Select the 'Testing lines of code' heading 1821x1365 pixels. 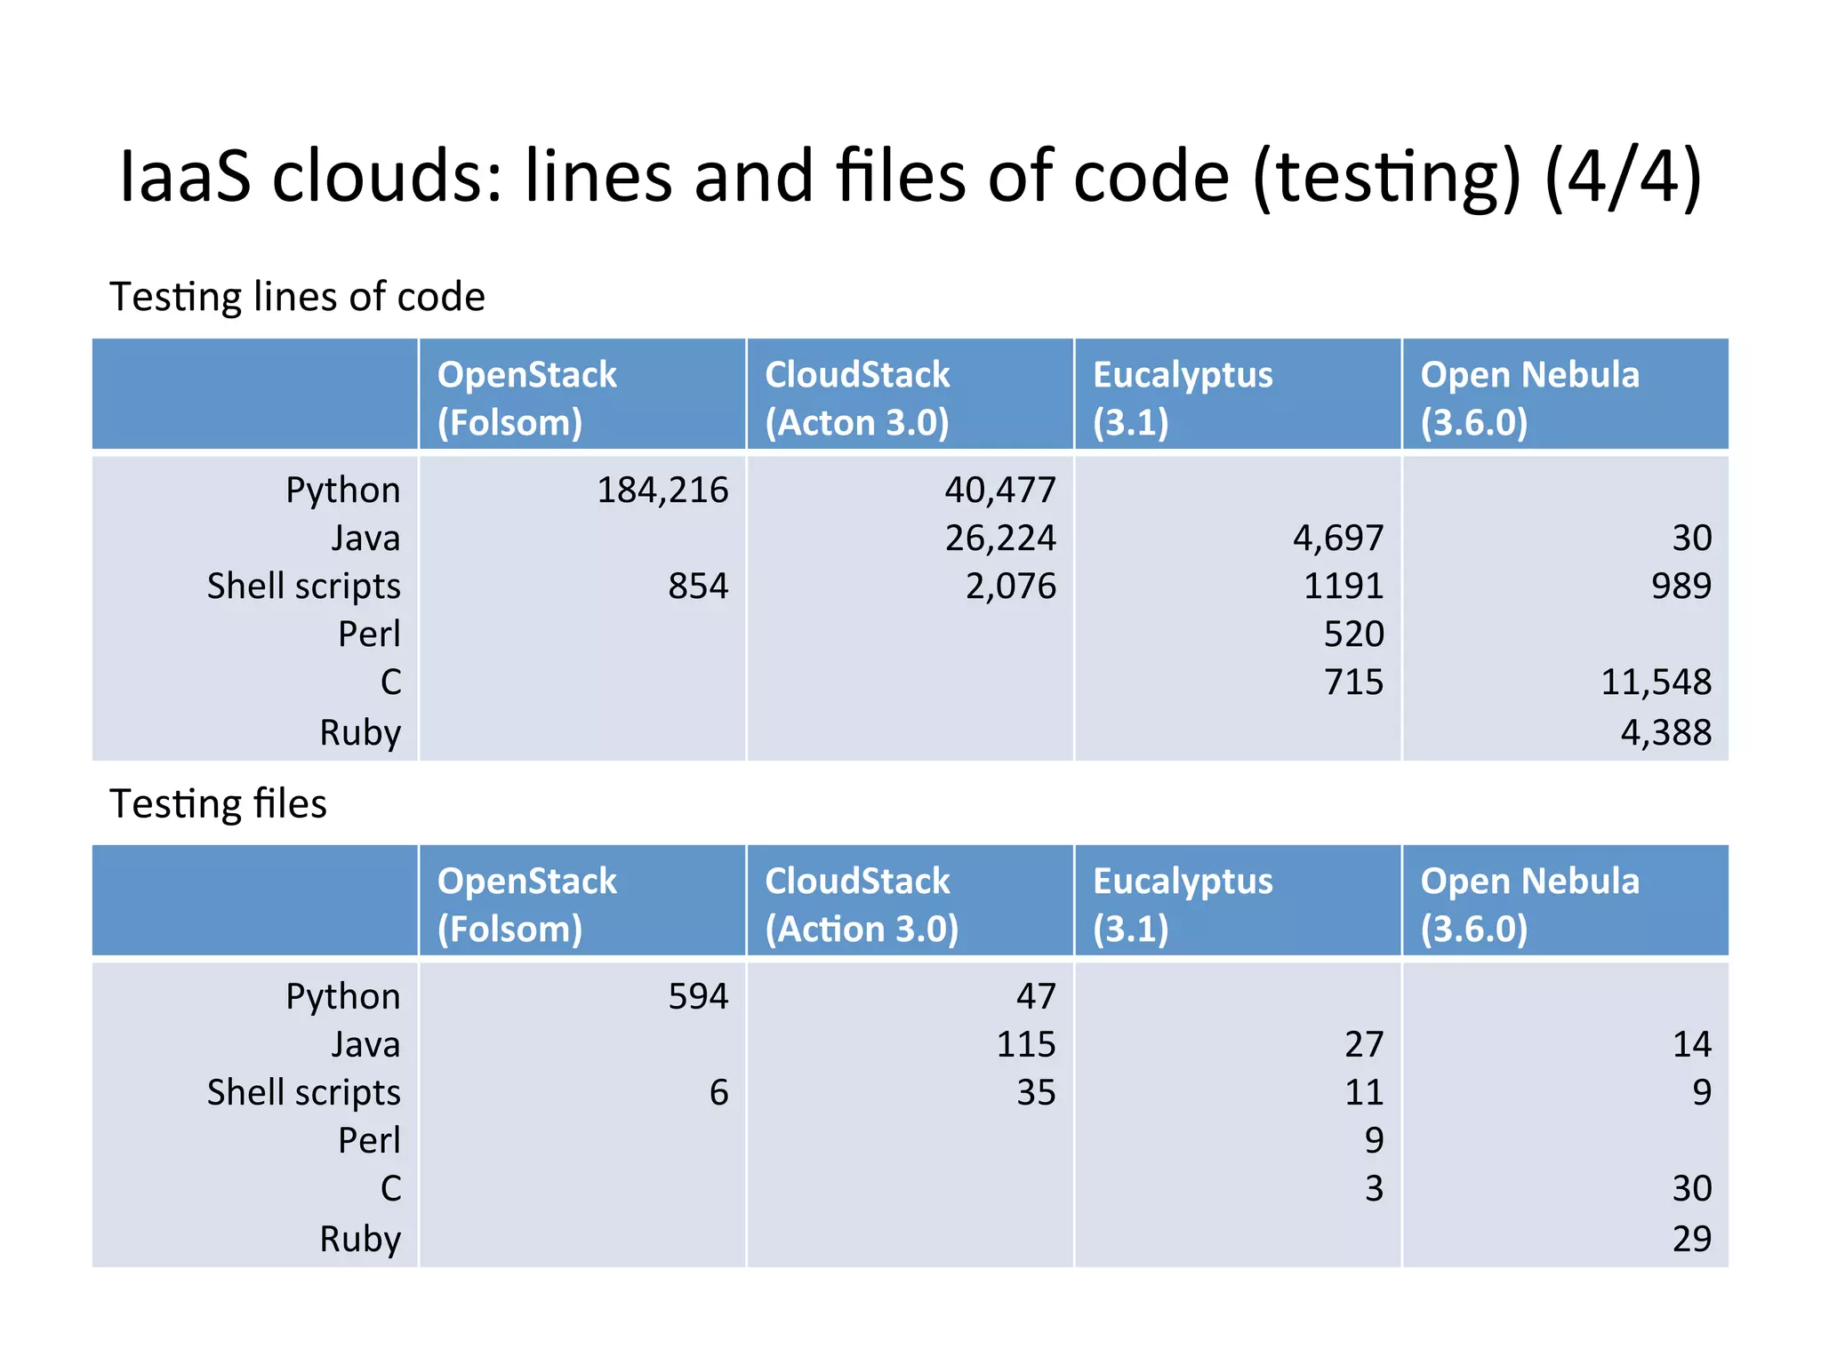[297, 297]
